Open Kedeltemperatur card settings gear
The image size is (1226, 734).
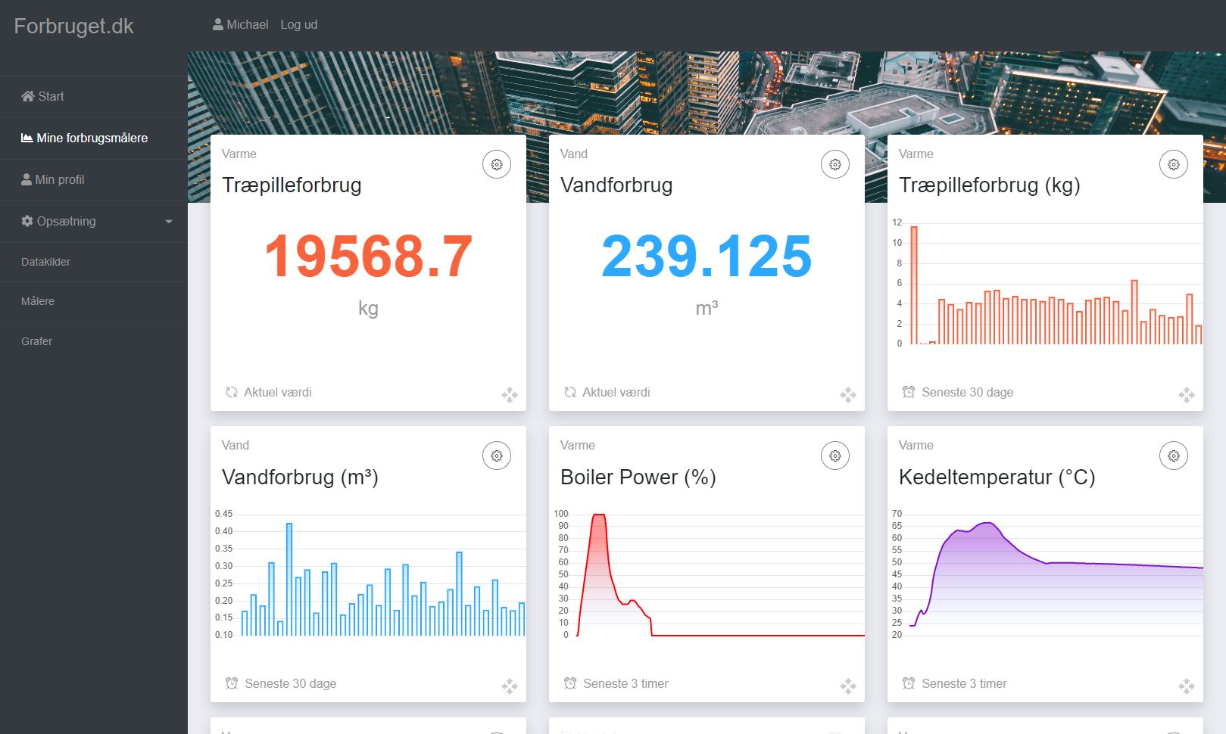tap(1173, 456)
